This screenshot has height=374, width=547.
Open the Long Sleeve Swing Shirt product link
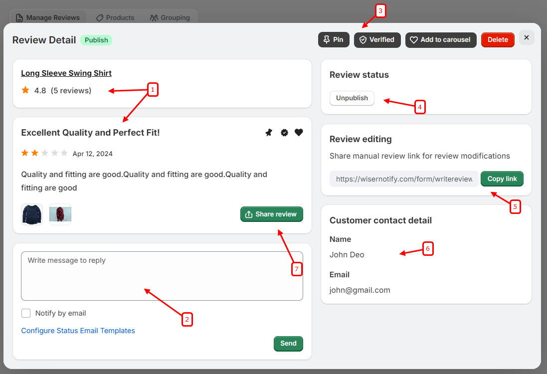[x=66, y=73]
